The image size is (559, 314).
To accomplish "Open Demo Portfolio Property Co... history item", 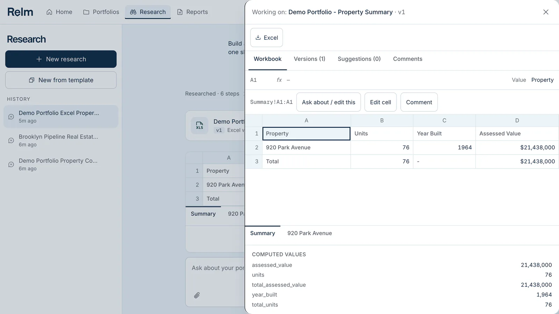I will 61,164.
